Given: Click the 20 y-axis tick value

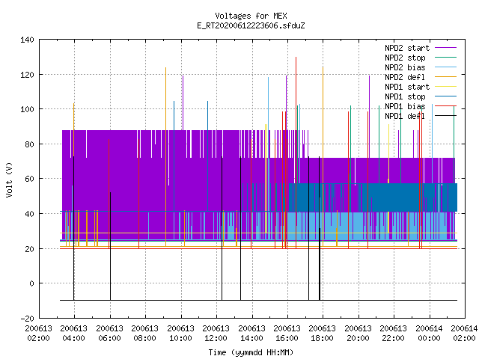Looking at the screenshot, I should click(x=29, y=249).
